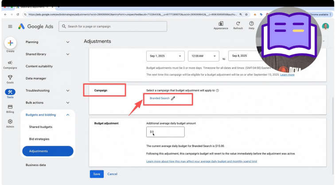Screen dimensions: 335x185
Task: Click the help icon next to campaign selection
Action: 217,90
